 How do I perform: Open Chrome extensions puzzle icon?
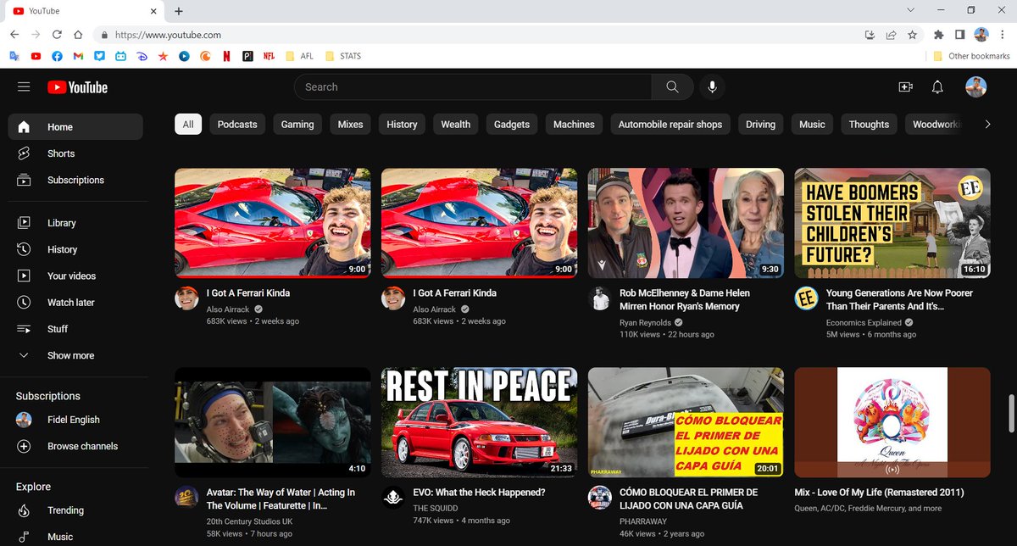[x=938, y=35]
